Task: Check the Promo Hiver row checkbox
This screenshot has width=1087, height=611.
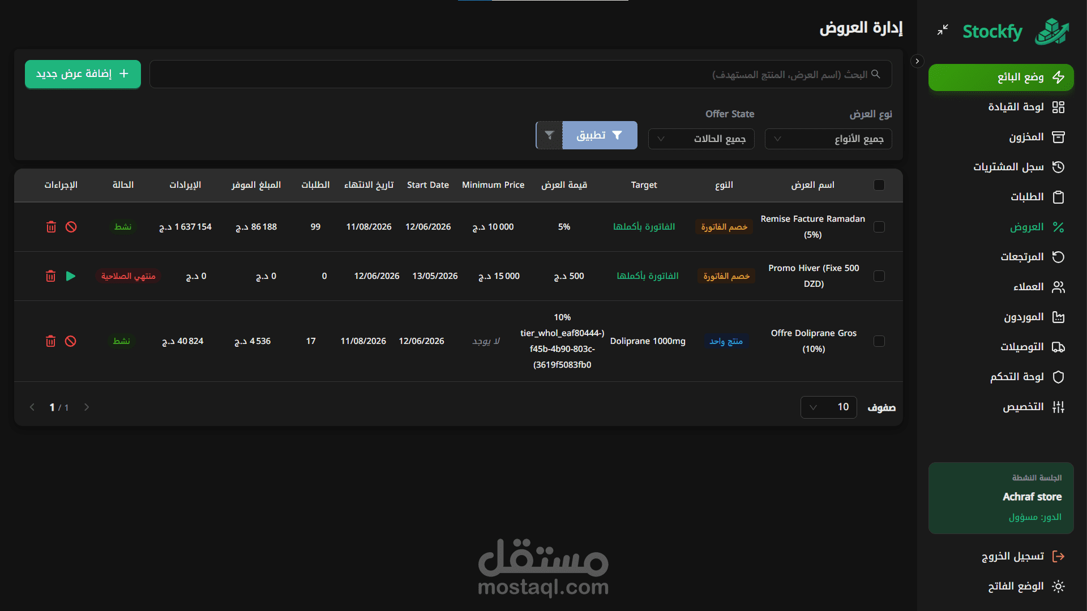Action: coord(879,276)
